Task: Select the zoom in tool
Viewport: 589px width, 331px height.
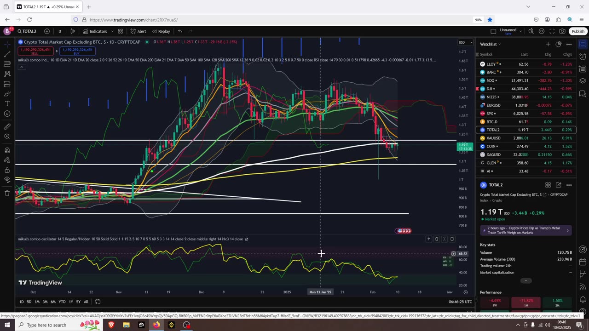Action: coord(7,137)
